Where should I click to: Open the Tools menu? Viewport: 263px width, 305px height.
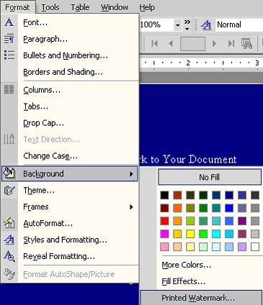pos(50,7)
